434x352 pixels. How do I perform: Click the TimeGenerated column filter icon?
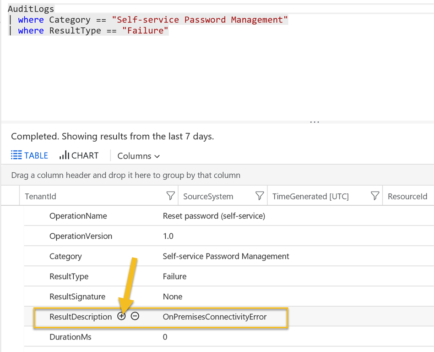375,196
